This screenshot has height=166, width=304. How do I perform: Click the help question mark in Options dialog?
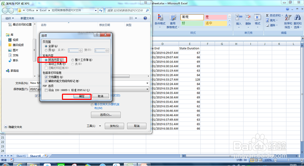(97, 35)
